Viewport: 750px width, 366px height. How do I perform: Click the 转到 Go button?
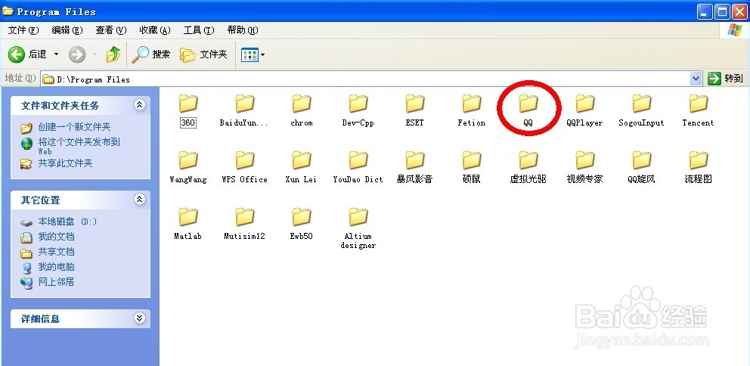(726, 79)
